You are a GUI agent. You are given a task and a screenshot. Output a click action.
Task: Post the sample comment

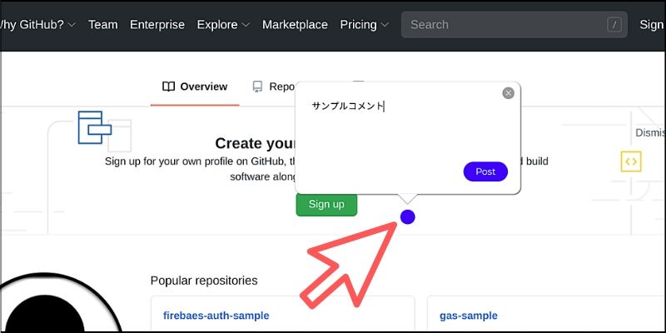click(485, 171)
